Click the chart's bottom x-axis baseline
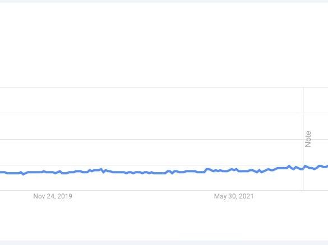 click(x=164, y=191)
